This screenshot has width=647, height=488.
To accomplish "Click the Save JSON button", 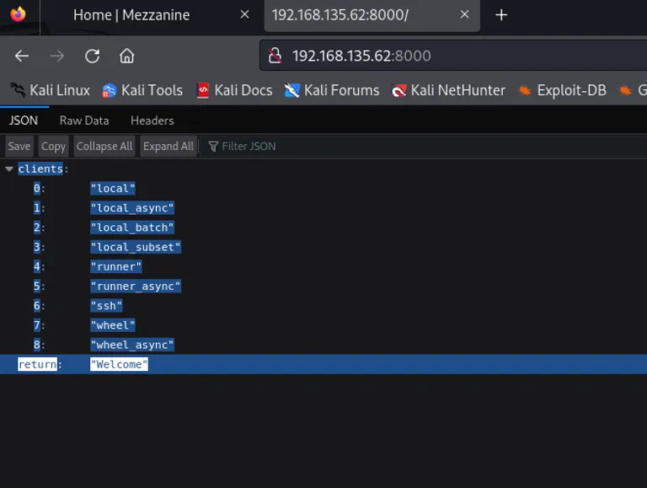I will [x=19, y=146].
